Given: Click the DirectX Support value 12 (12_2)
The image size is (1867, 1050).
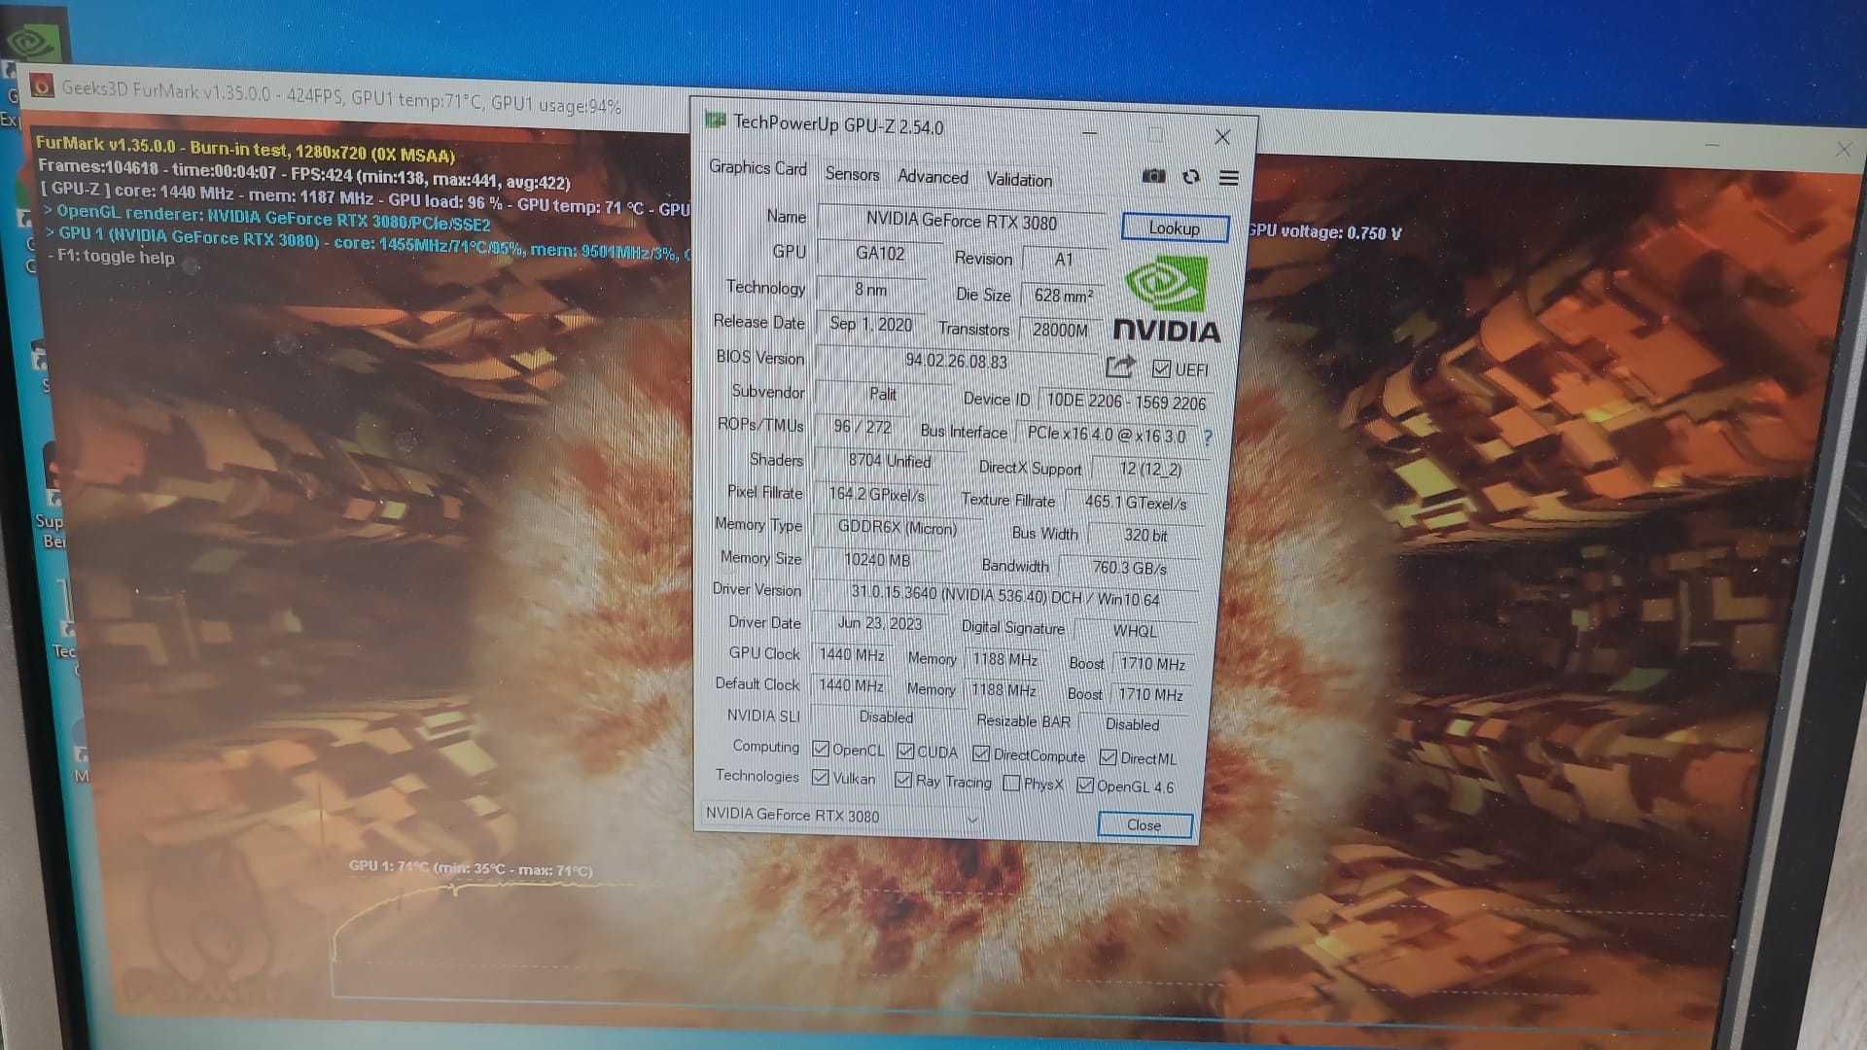Looking at the screenshot, I should (x=1150, y=469).
